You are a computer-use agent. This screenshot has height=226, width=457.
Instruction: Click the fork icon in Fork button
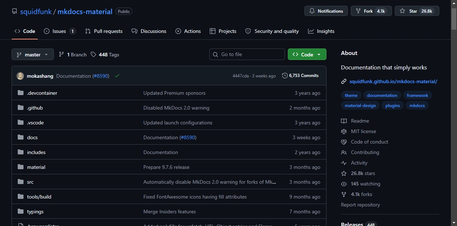coord(358,11)
